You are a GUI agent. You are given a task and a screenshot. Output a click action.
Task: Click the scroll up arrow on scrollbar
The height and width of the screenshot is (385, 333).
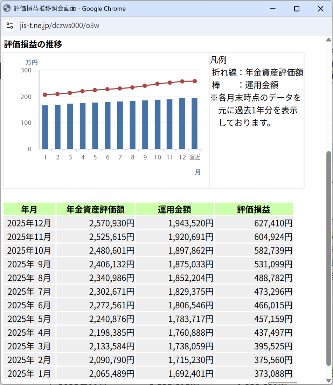[x=328, y=40]
